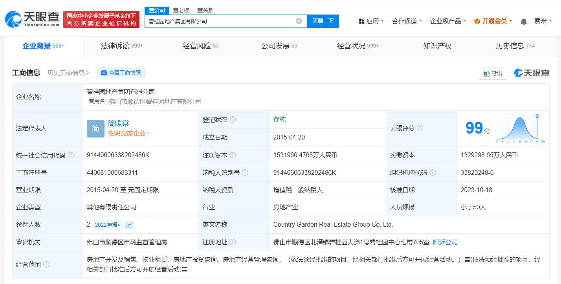Click the 查看工商快照 snapshot camera icon
Viewport: 561px width, 284px height.
[104, 73]
